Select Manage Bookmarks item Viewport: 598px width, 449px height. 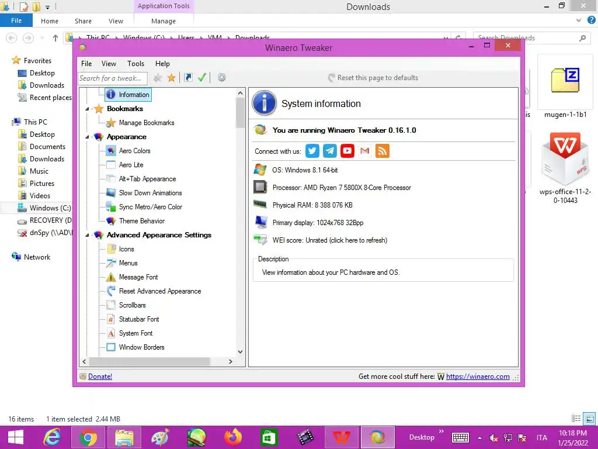click(x=147, y=123)
